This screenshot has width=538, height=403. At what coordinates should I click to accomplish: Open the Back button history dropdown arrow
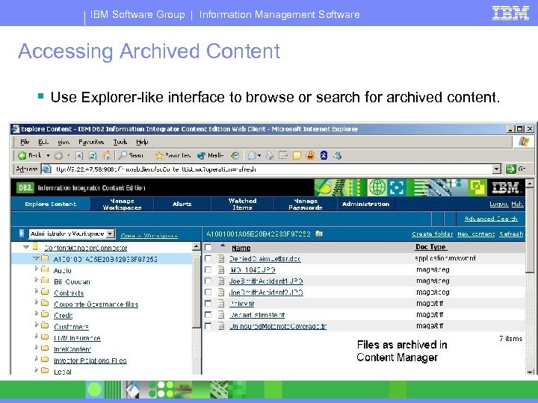click(x=48, y=156)
